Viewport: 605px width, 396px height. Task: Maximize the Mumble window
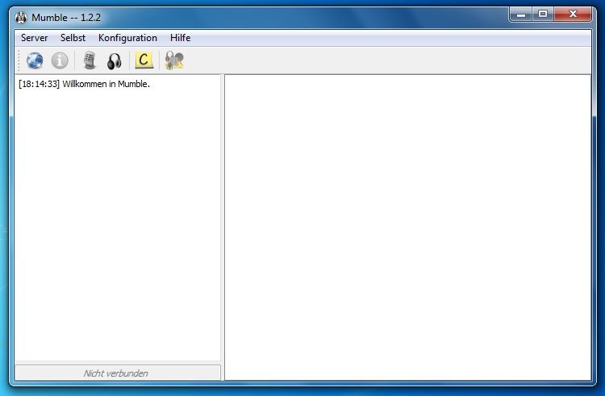[543, 15]
